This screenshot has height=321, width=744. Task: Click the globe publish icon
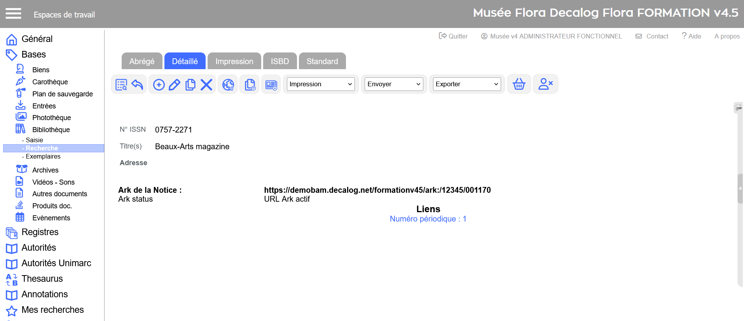pos(228,84)
